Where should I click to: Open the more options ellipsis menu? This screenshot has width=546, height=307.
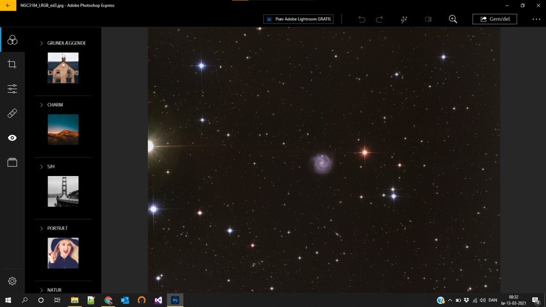tap(536, 19)
